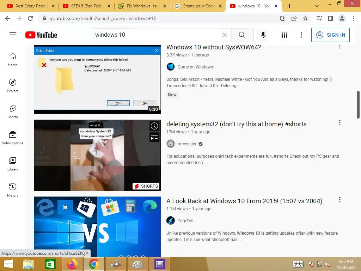This screenshot has height=271, width=361.
Task: Open mryeester channel name
Action: [x=187, y=144]
